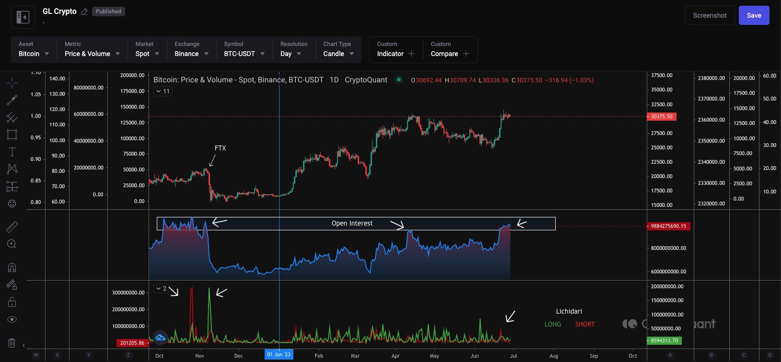
Task: Select the Open Interest text label
Action: pos(352,223)
